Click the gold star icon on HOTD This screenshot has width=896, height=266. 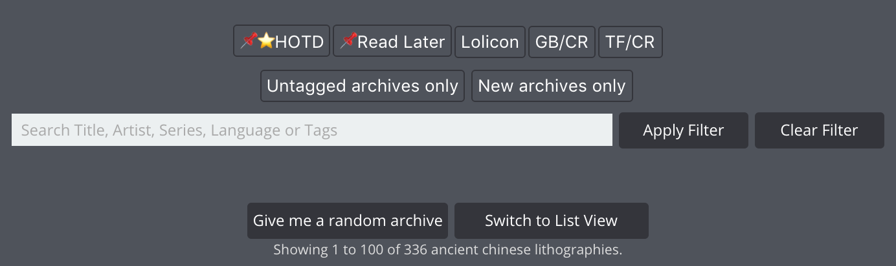click(x=266, y=41)
